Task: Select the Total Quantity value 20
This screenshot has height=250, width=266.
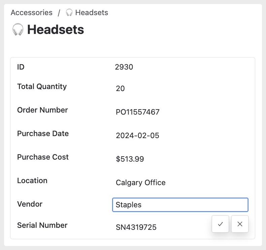Action: tap(120, 88)
